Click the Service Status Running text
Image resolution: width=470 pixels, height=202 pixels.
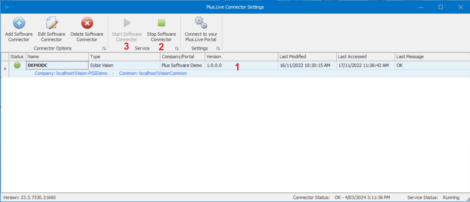[x=451, y=198]
